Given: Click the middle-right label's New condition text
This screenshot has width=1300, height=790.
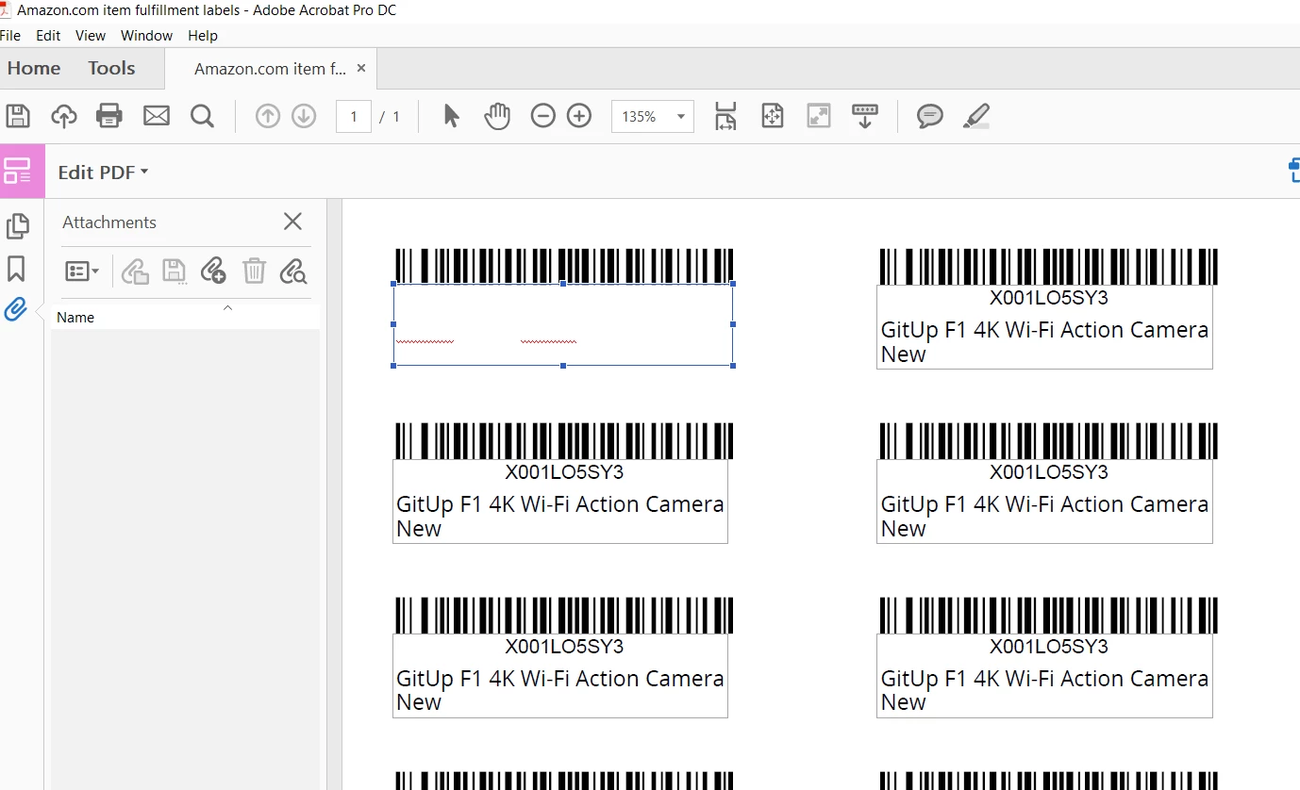Looking at the screenshot, I should pyautogui.click(x=903, y=529).
